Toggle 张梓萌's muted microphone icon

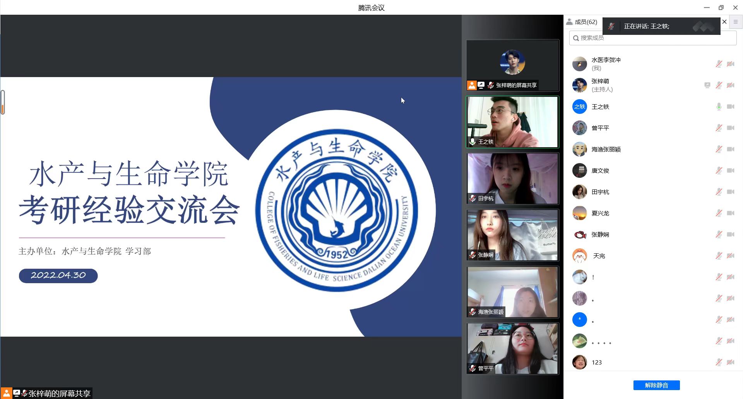tap(719, 85)
